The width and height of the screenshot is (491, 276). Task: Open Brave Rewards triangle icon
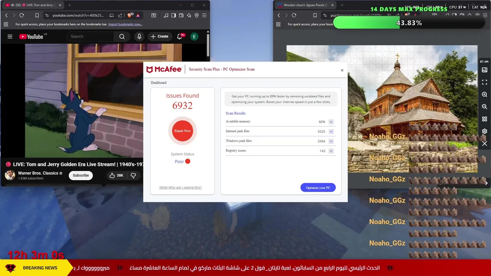[138, 15]
